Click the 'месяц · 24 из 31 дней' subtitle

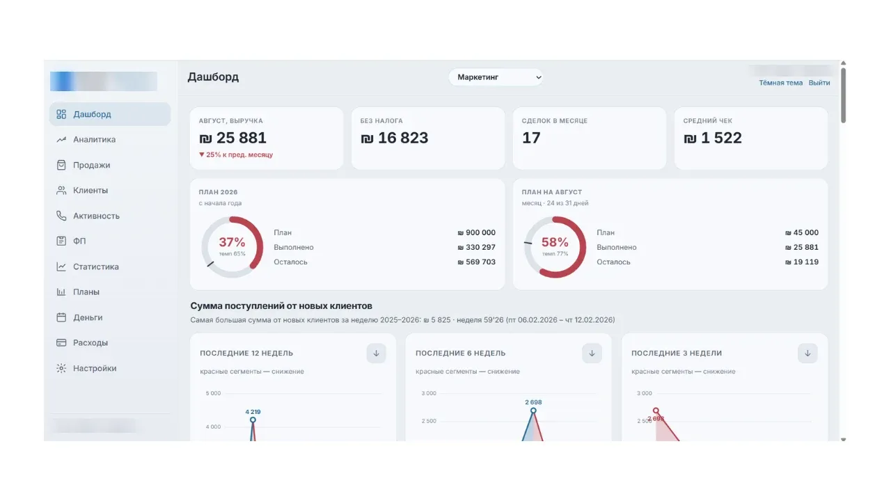coord(555,204)
